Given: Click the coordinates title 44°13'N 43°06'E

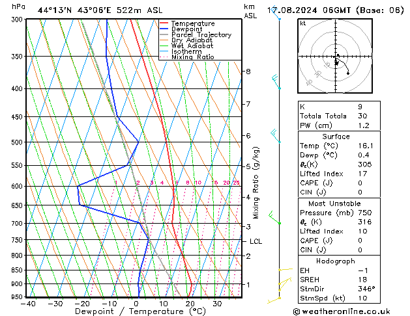Looking at the screenshot, I should pyautogui.click(x=74, y=10).
